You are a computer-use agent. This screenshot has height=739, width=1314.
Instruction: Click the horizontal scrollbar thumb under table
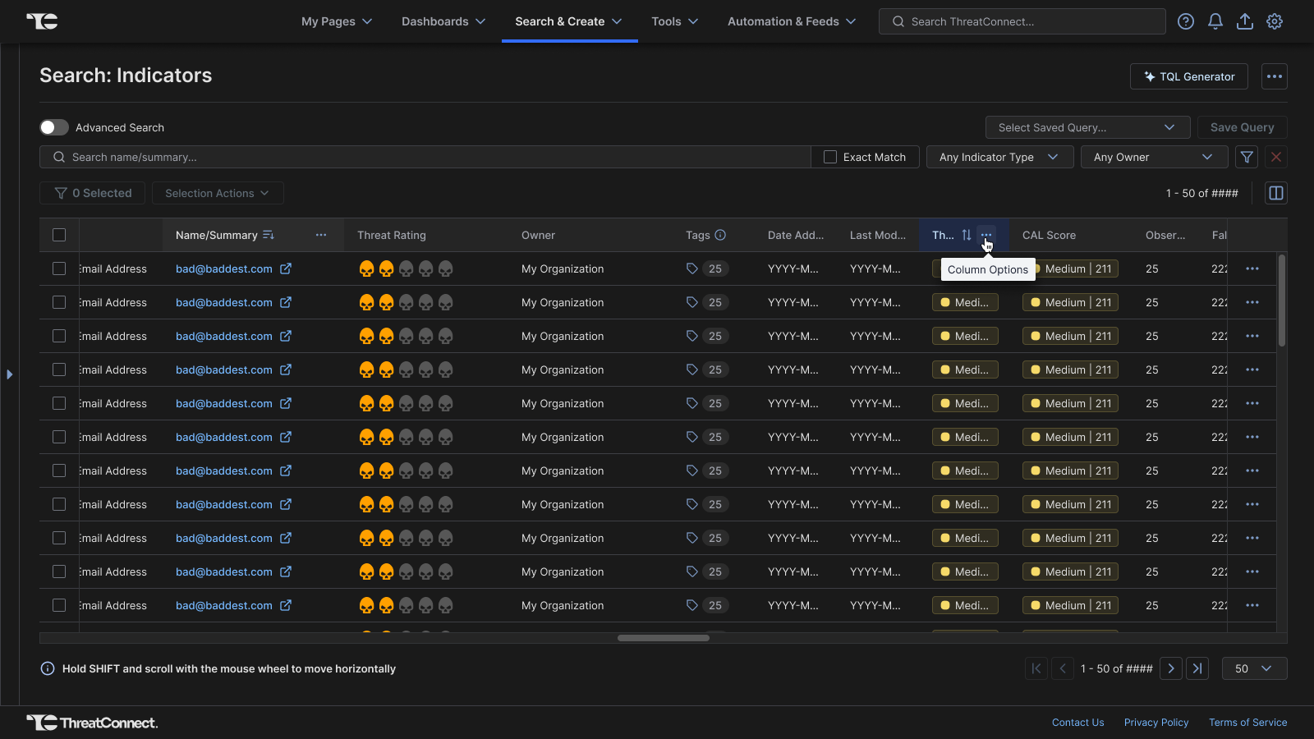click(x=663, y=638)
